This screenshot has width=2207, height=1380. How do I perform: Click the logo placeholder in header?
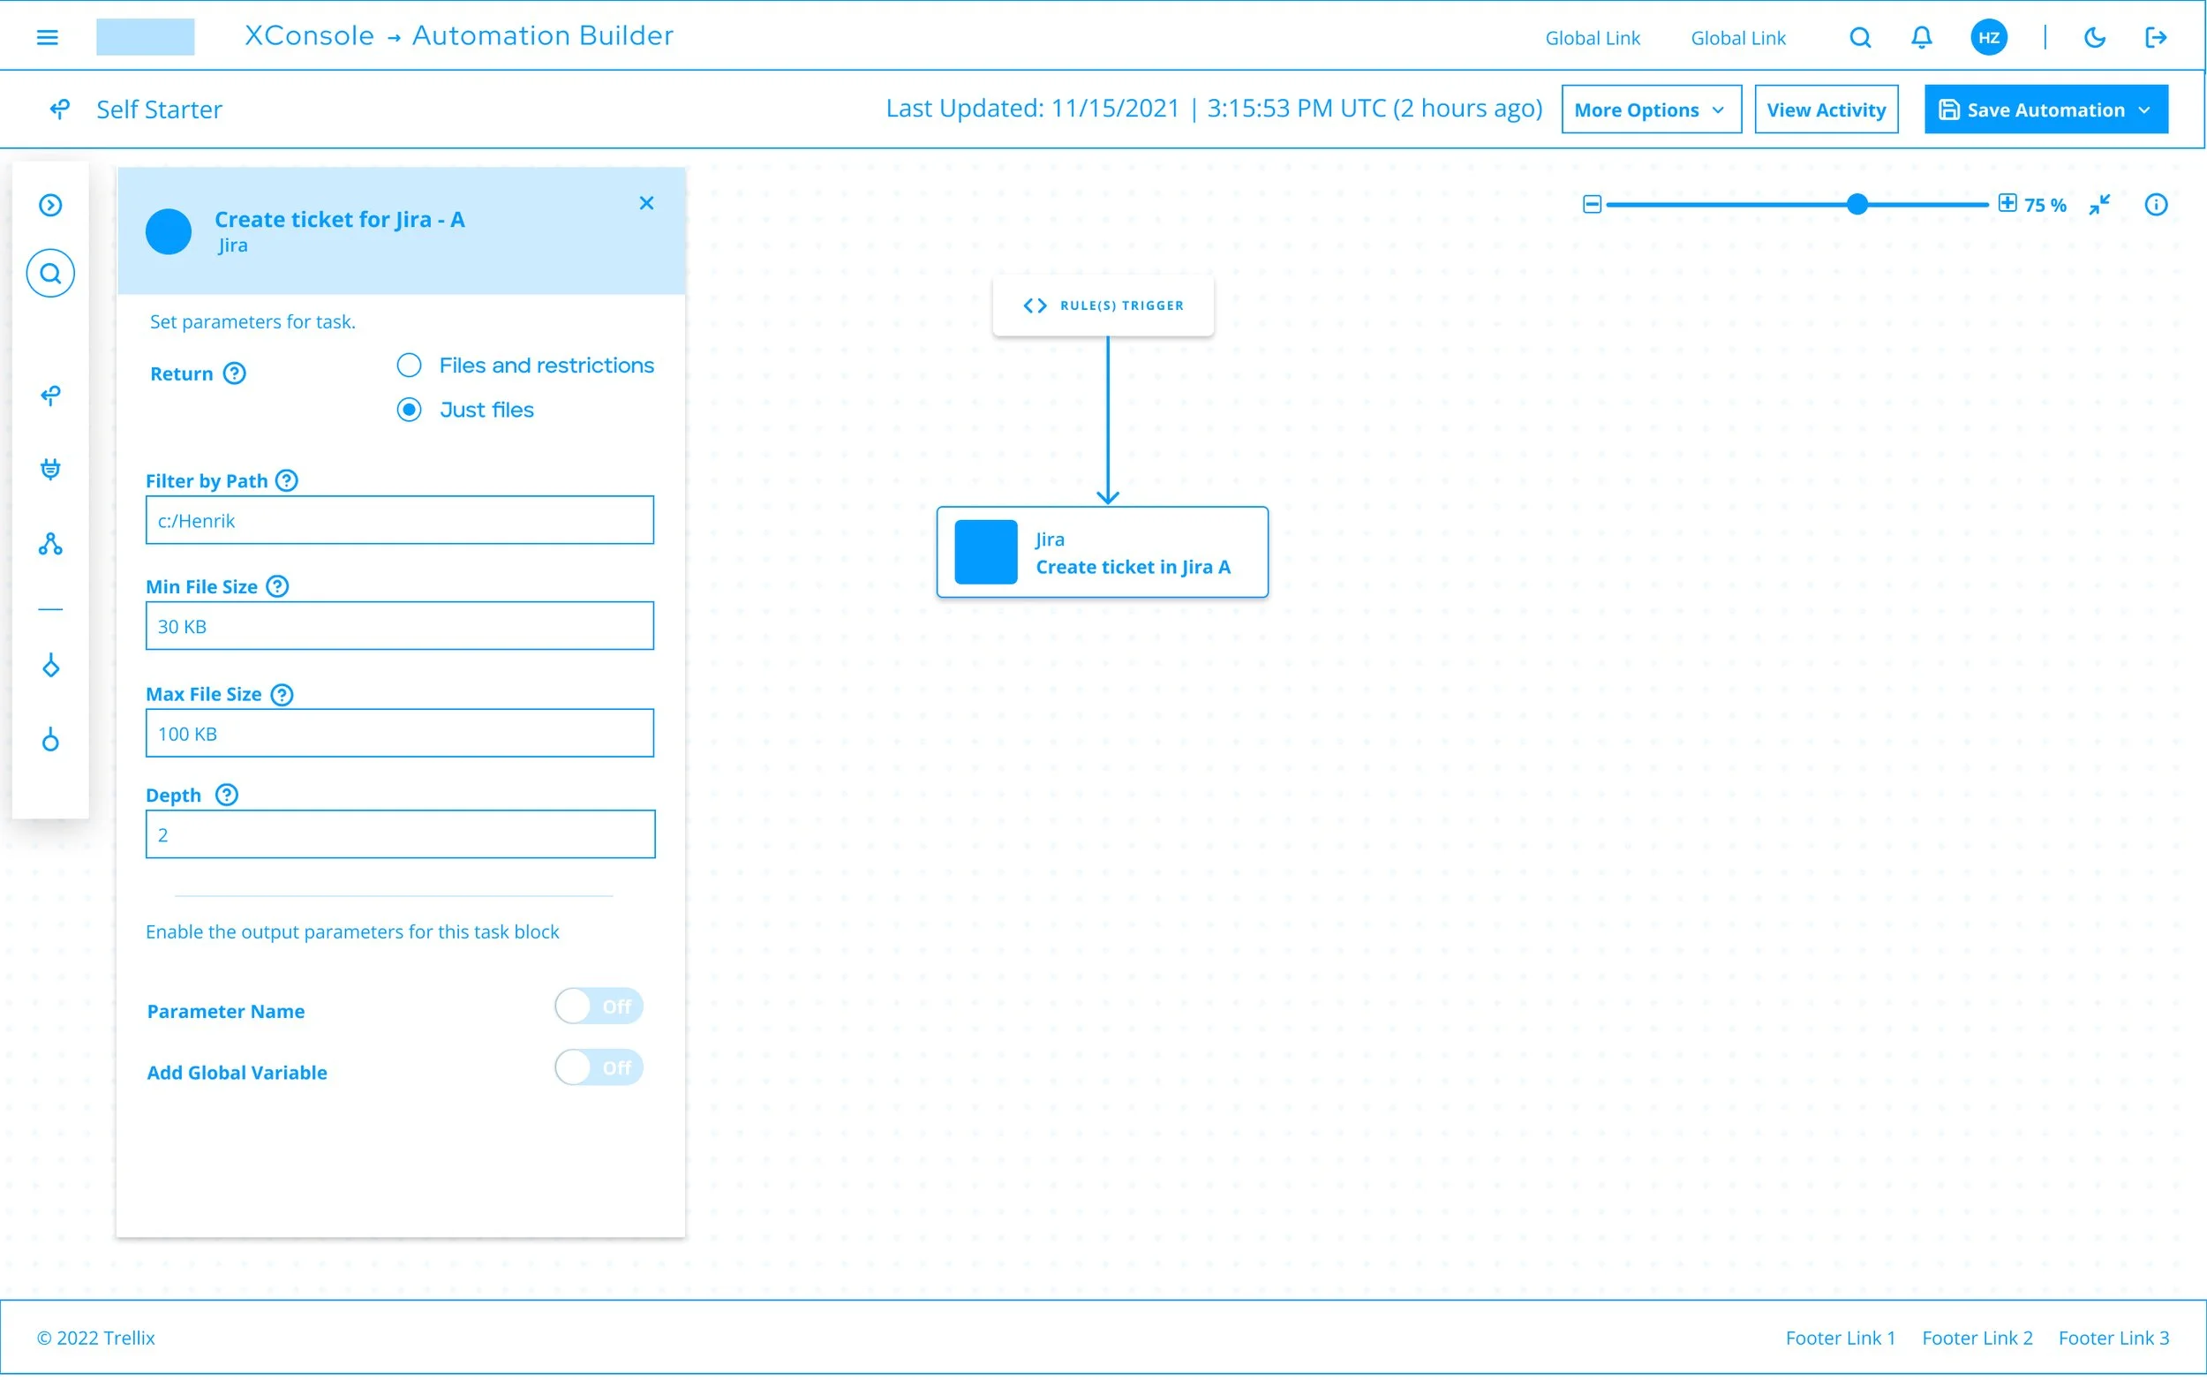(145, 37)
